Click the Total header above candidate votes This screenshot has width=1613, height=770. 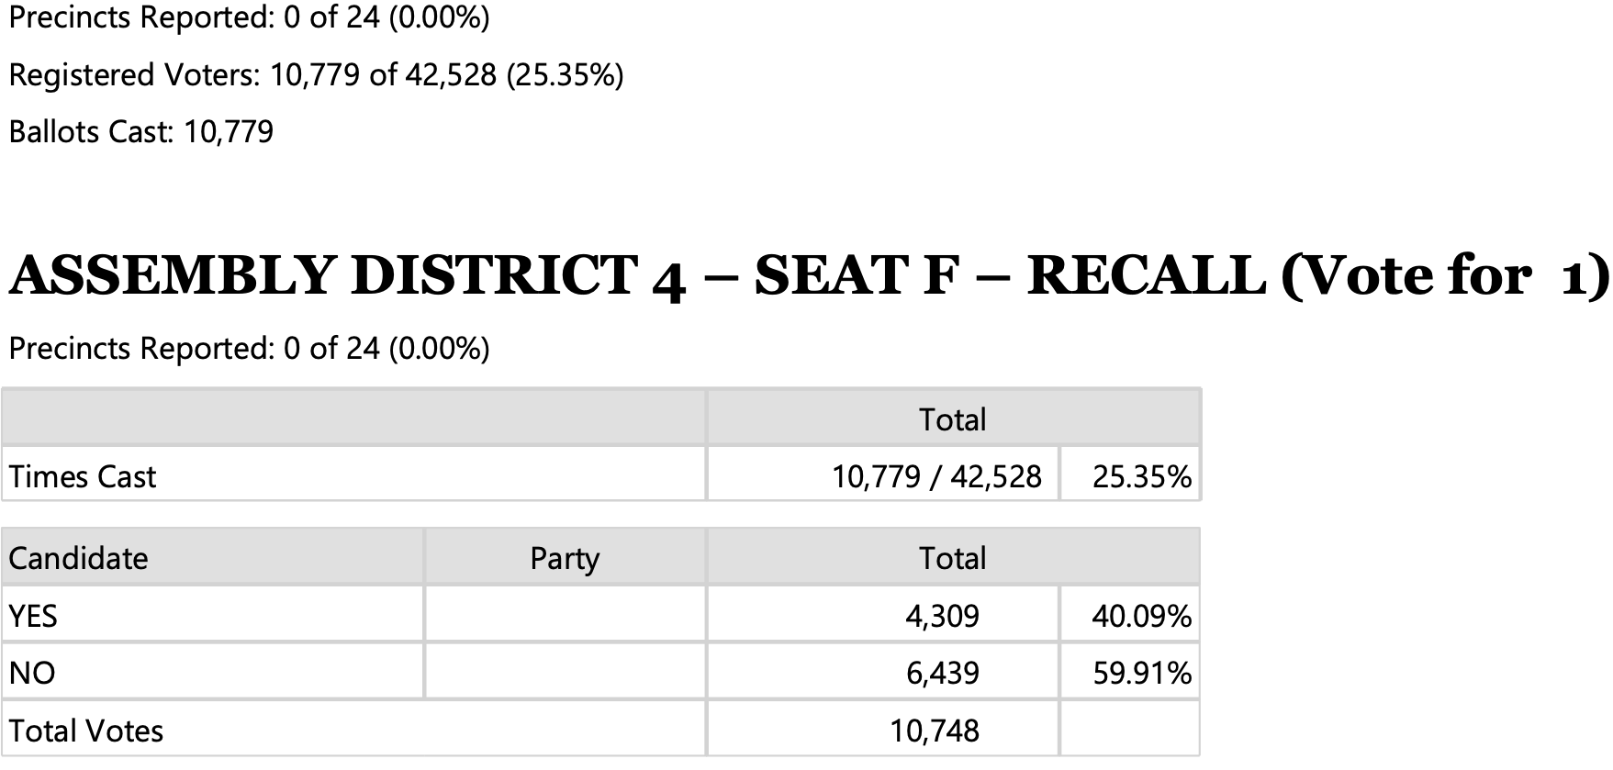953,558
